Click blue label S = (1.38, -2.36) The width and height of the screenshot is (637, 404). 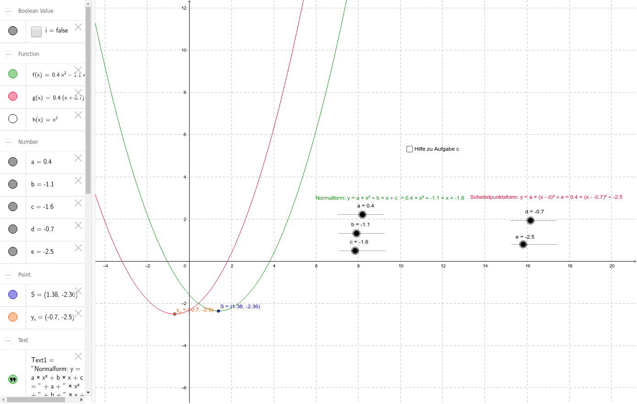[240, 306]
